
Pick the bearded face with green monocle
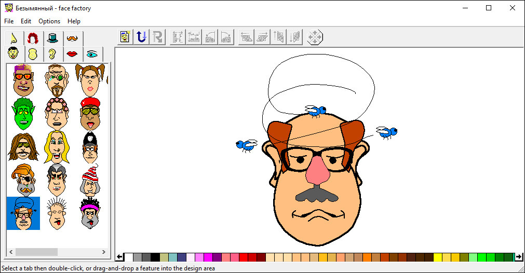(x=57, y=80)
